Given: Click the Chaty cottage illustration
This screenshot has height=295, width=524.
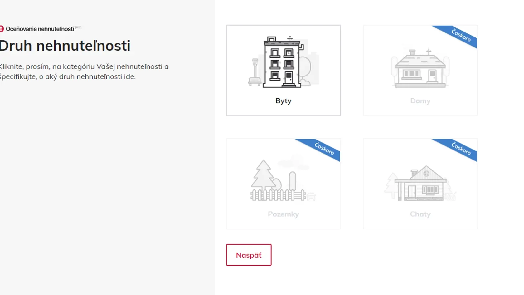Looking at the screenshot, I should 420,183.
